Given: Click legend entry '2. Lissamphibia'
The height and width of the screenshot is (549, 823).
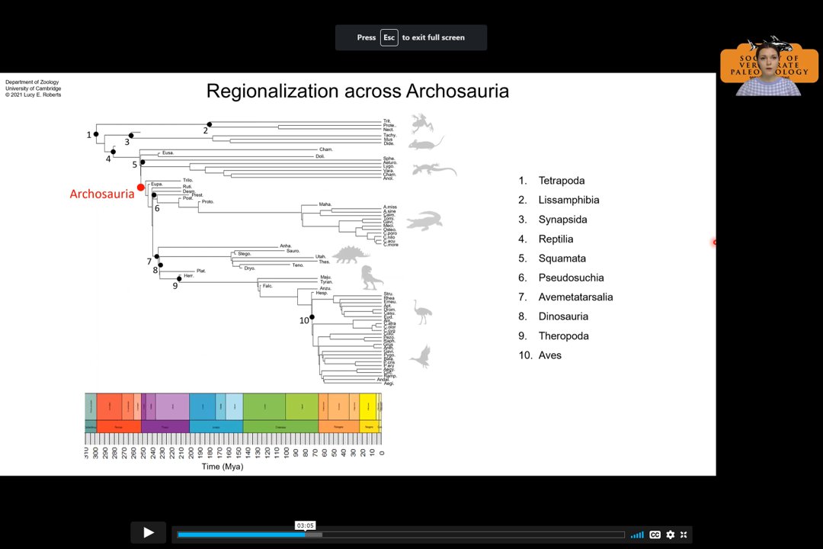Looking at the screenshot, I should (x=559, y=201).
